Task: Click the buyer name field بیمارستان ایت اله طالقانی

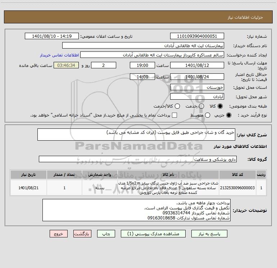Action: click(x=143, y=45)
